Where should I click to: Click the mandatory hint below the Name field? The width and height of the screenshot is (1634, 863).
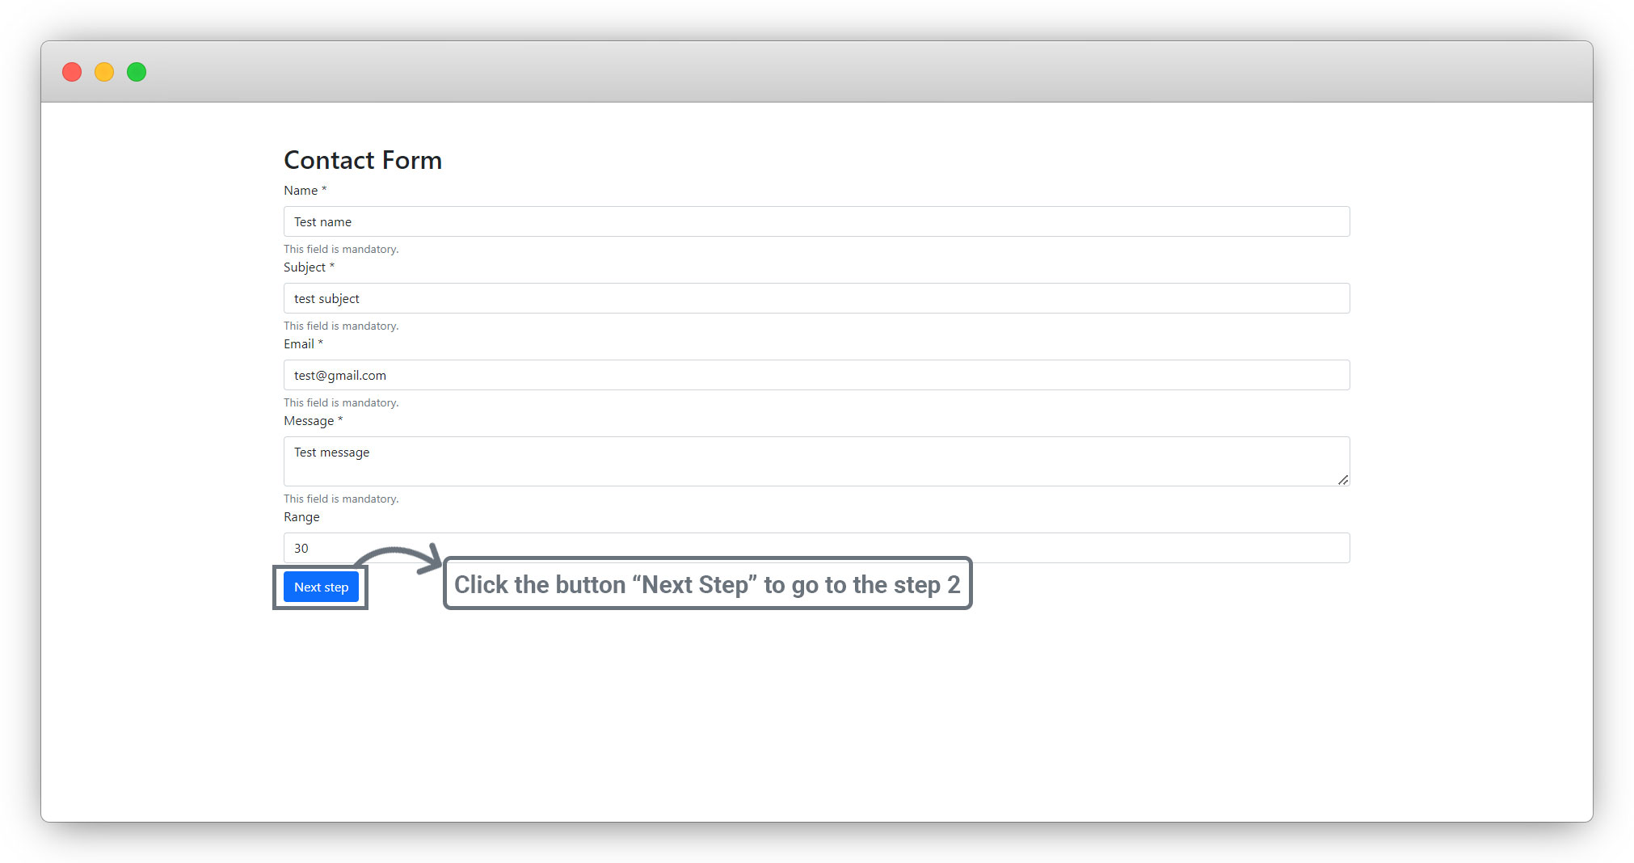coord(341,250)
